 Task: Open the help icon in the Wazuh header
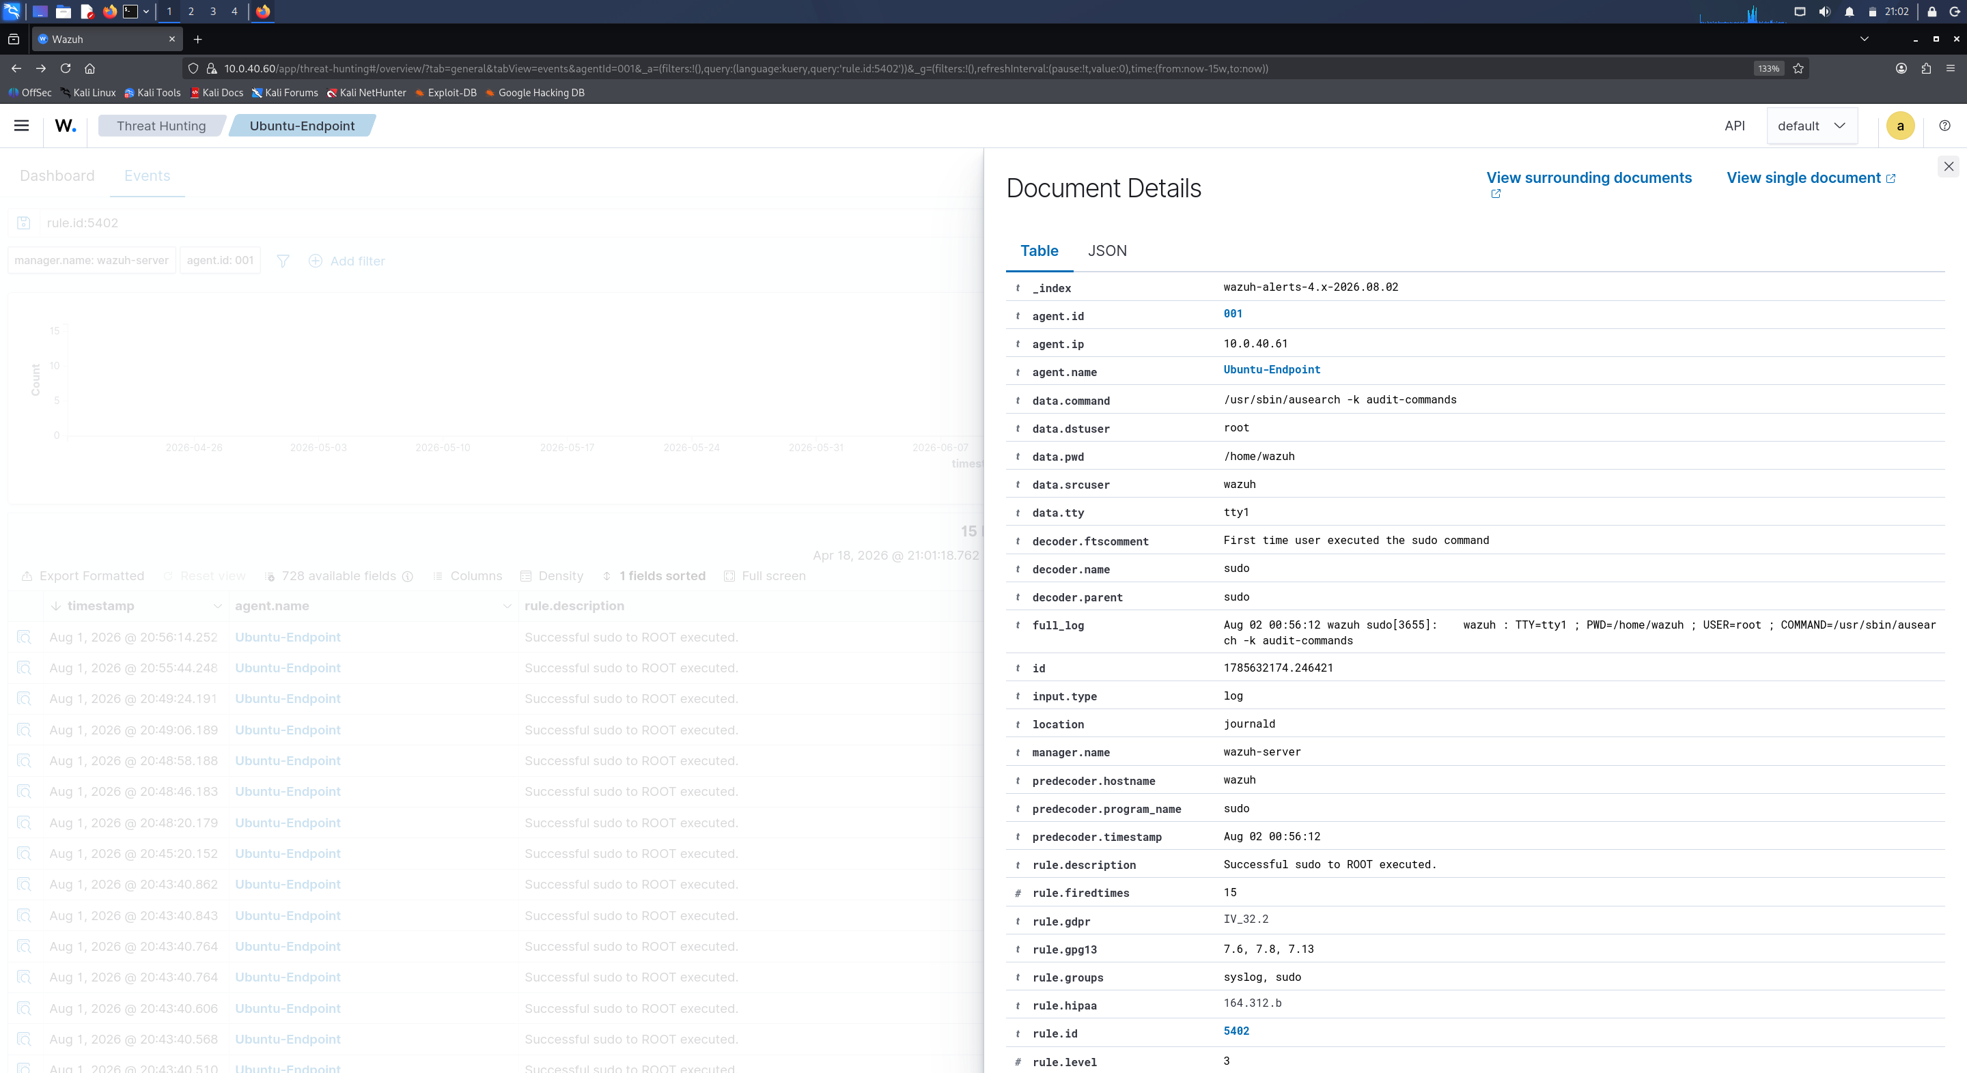[1944, 126]
